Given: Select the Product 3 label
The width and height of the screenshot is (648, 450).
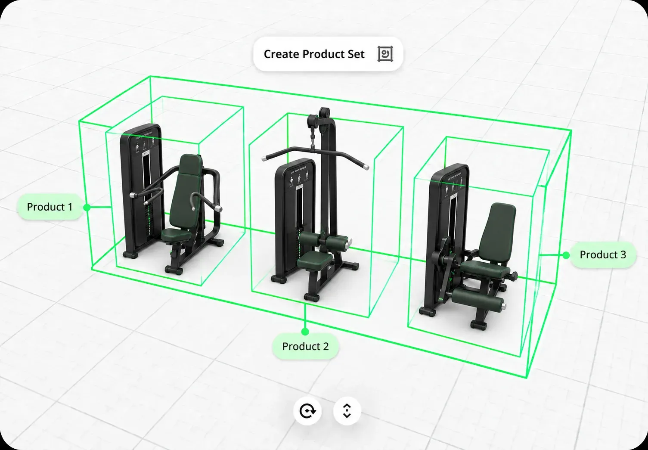Looking at the screenshot, I should tap(603, 254).
